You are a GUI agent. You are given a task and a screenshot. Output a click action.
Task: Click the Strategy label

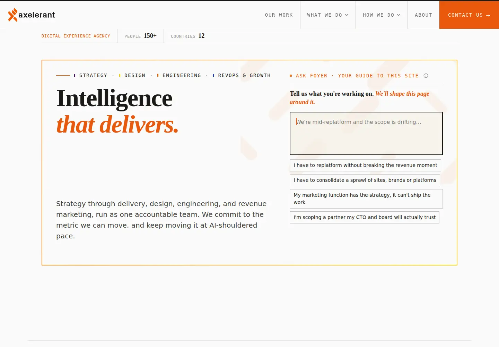click(x=93, y=75)
